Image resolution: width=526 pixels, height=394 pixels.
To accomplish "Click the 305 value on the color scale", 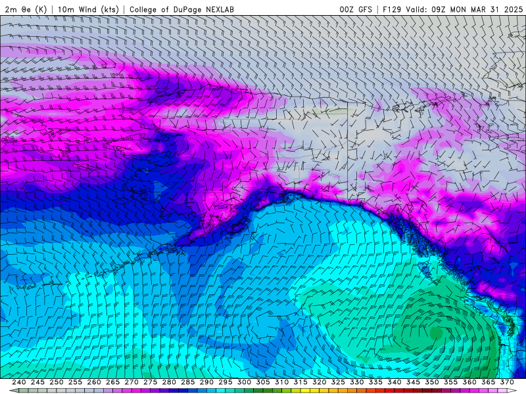I will [x=263, y=382].
